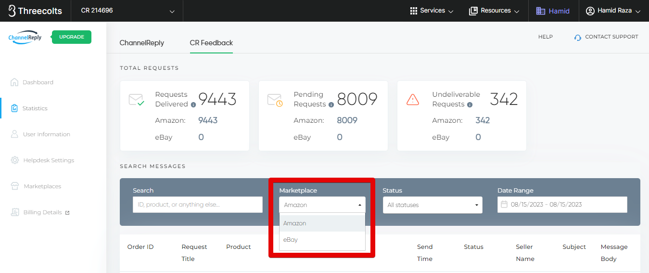649x273 pixels.
Task: Click the info icon next to Requests Delivered
Action: pyautogui.click(x=193, y=104)
